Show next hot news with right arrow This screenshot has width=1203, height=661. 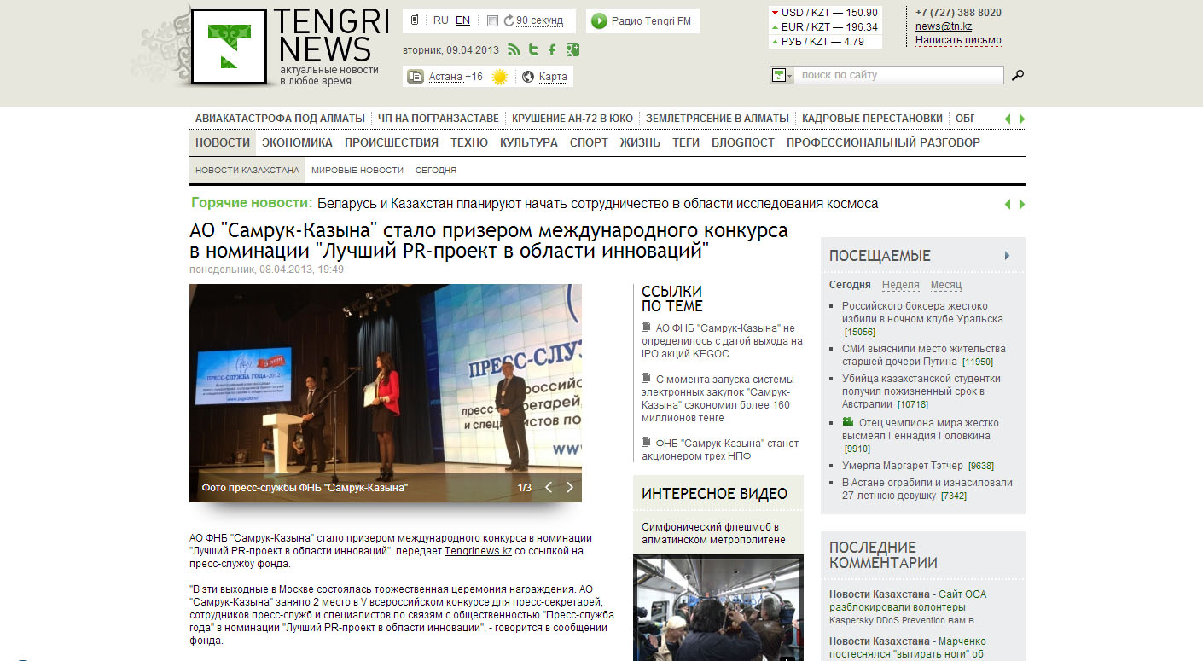(1022, 204)
